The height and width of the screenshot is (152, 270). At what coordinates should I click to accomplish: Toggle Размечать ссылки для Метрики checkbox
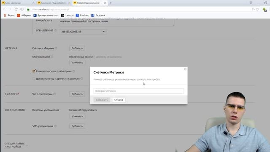[x=34, y=71]
